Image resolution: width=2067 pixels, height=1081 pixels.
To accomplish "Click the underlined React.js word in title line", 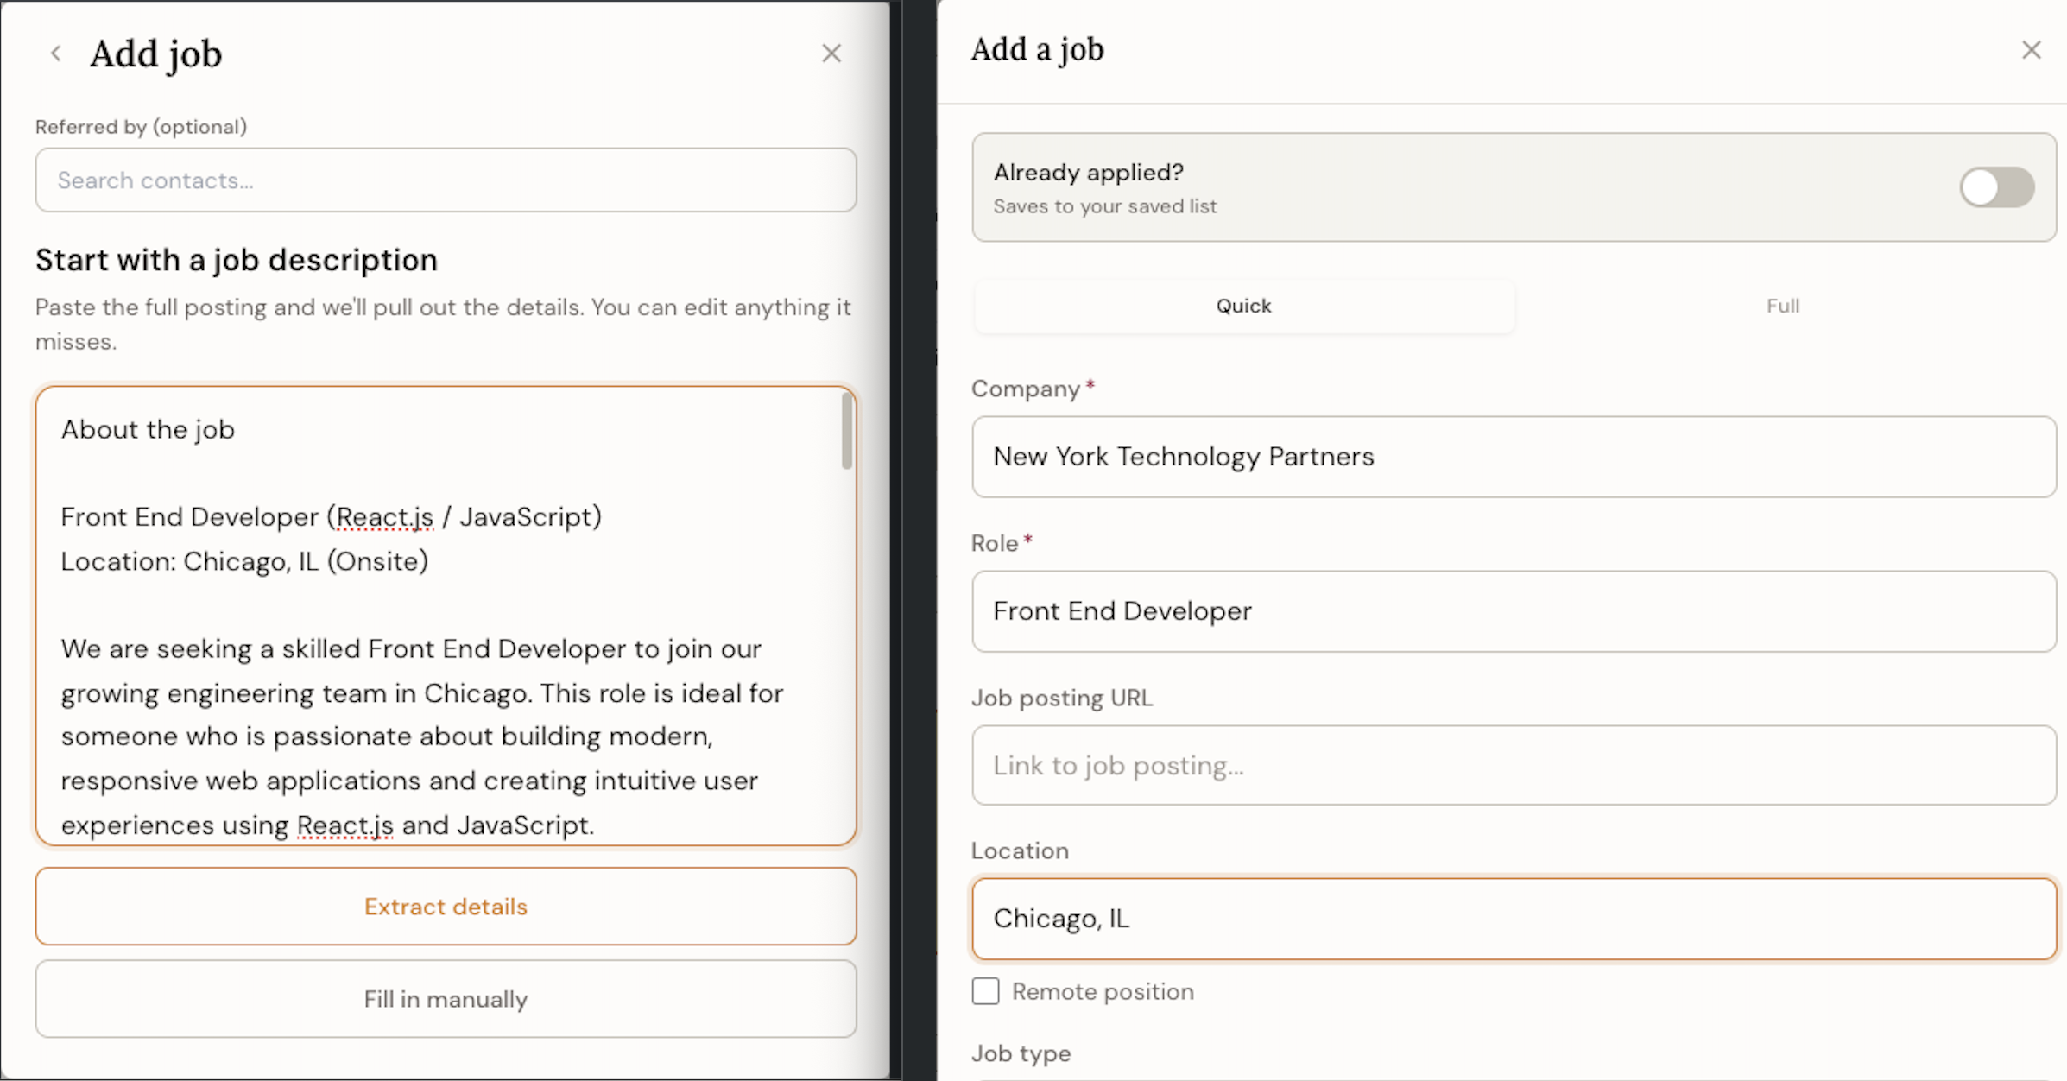I will [385, 517].
